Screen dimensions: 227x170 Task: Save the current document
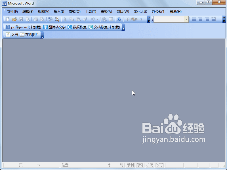pos(21,19)
